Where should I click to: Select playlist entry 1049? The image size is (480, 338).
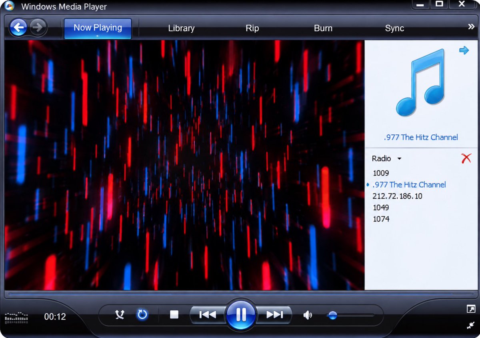[381, 208]
